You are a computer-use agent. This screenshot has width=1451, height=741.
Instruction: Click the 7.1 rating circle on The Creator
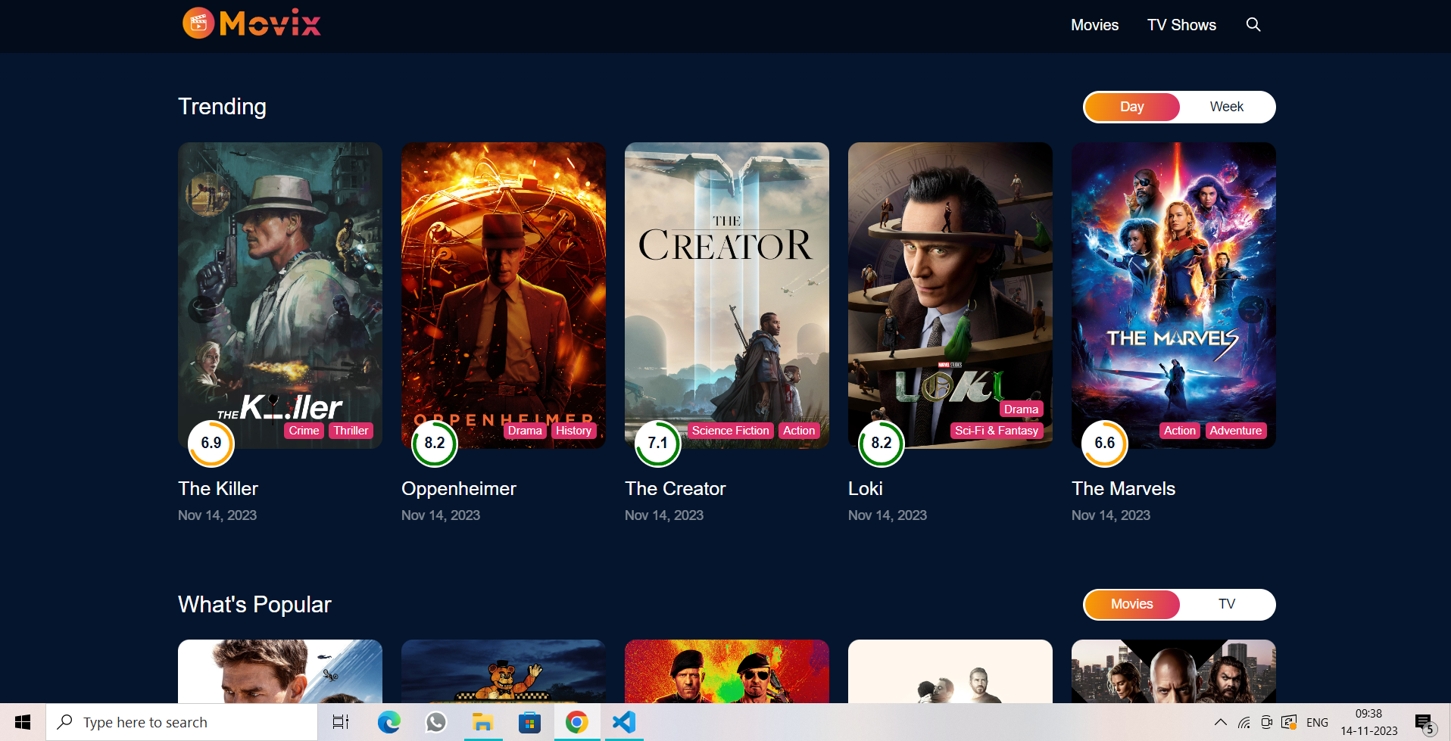point(658,443)
